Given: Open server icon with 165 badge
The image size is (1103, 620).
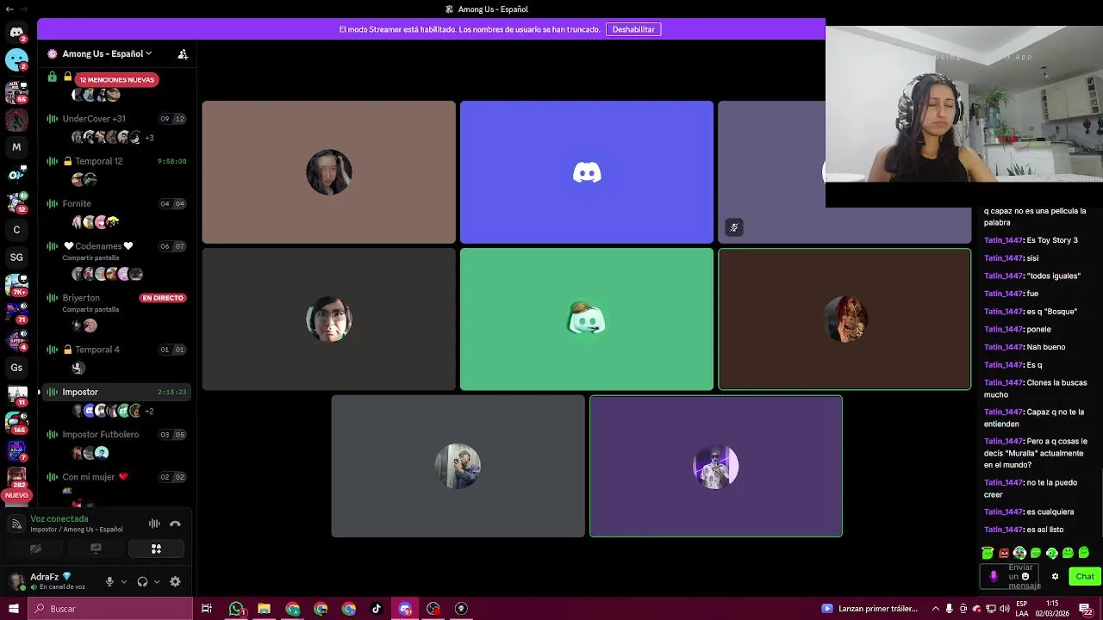Looking at the screenshot, I should (16, 423).
